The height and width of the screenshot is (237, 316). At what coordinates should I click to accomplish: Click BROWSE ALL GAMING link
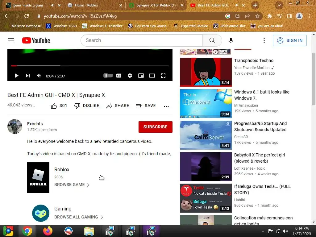pyautogui.click(x=79, y=217)
